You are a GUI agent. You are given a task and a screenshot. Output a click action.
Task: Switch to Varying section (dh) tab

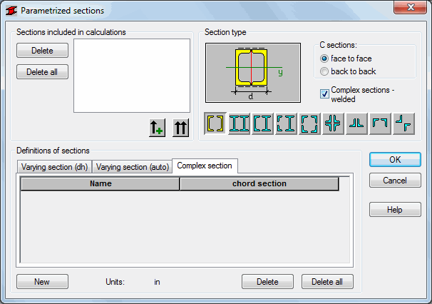[54, 167]
